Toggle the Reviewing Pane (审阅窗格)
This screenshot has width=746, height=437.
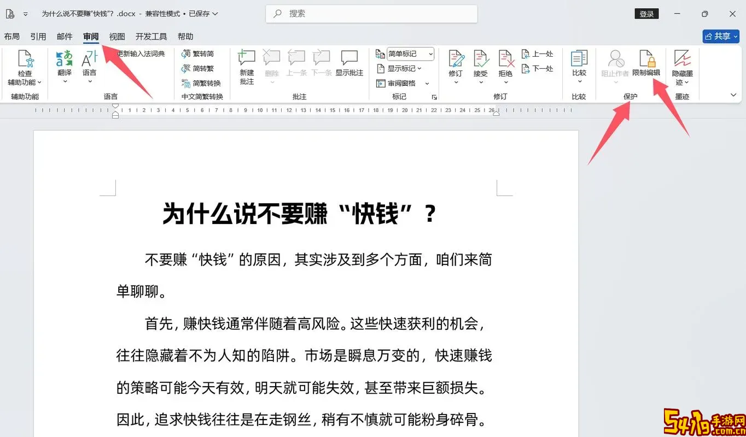pos(397,83)
